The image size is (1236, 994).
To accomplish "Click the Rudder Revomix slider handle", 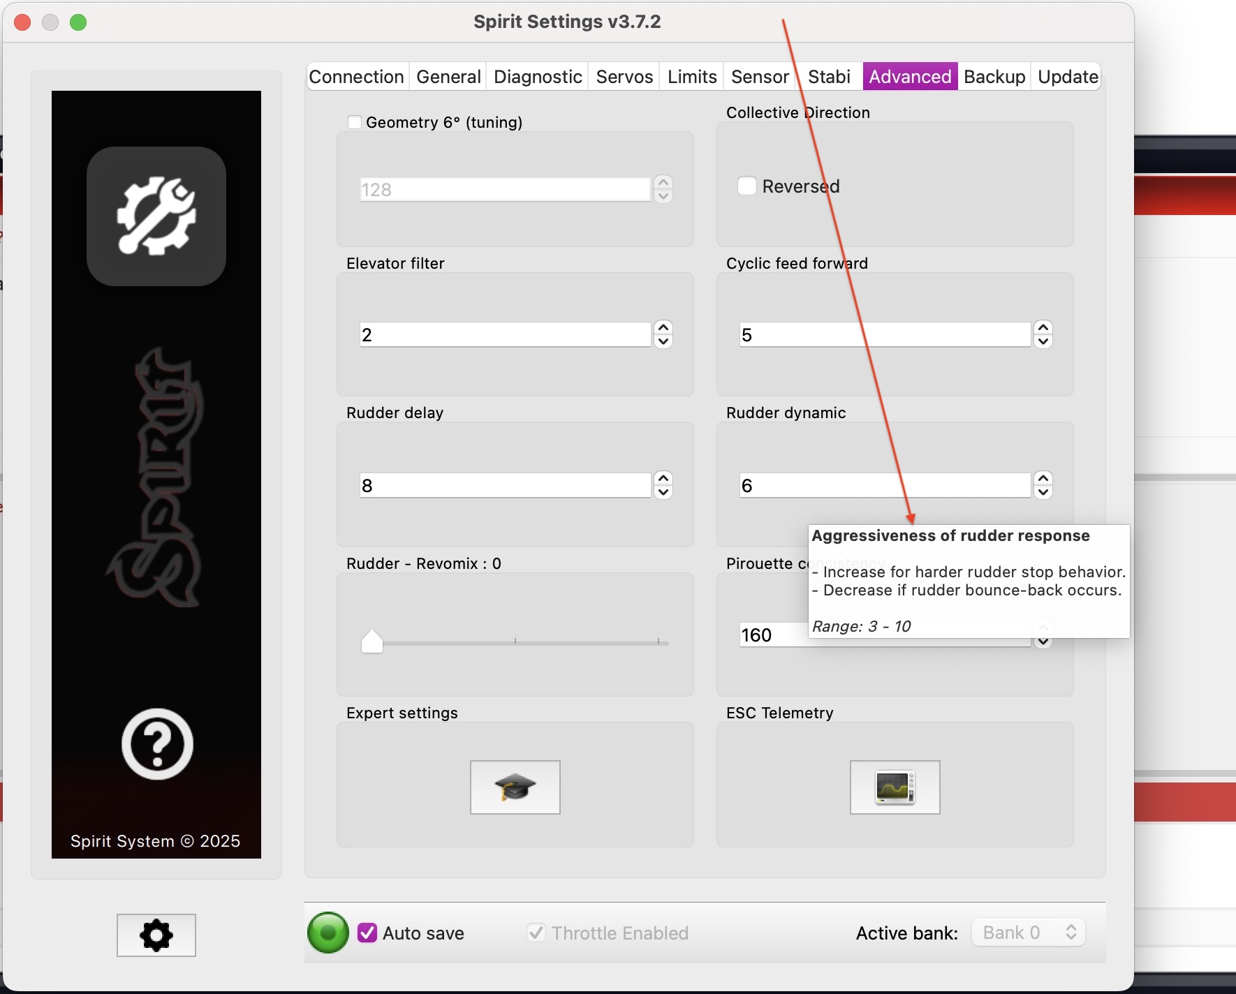I will 372,641.
